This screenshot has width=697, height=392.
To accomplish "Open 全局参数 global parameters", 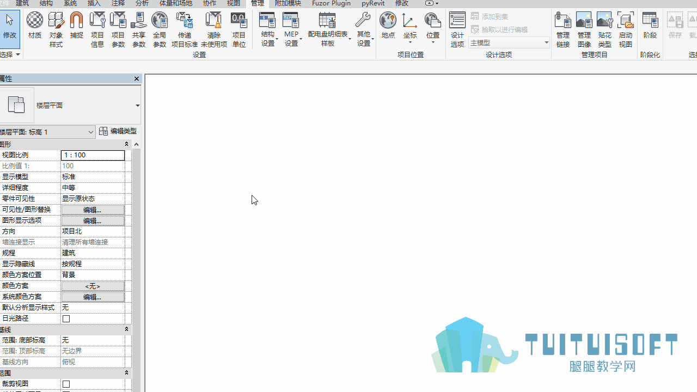I will (160, 29).
